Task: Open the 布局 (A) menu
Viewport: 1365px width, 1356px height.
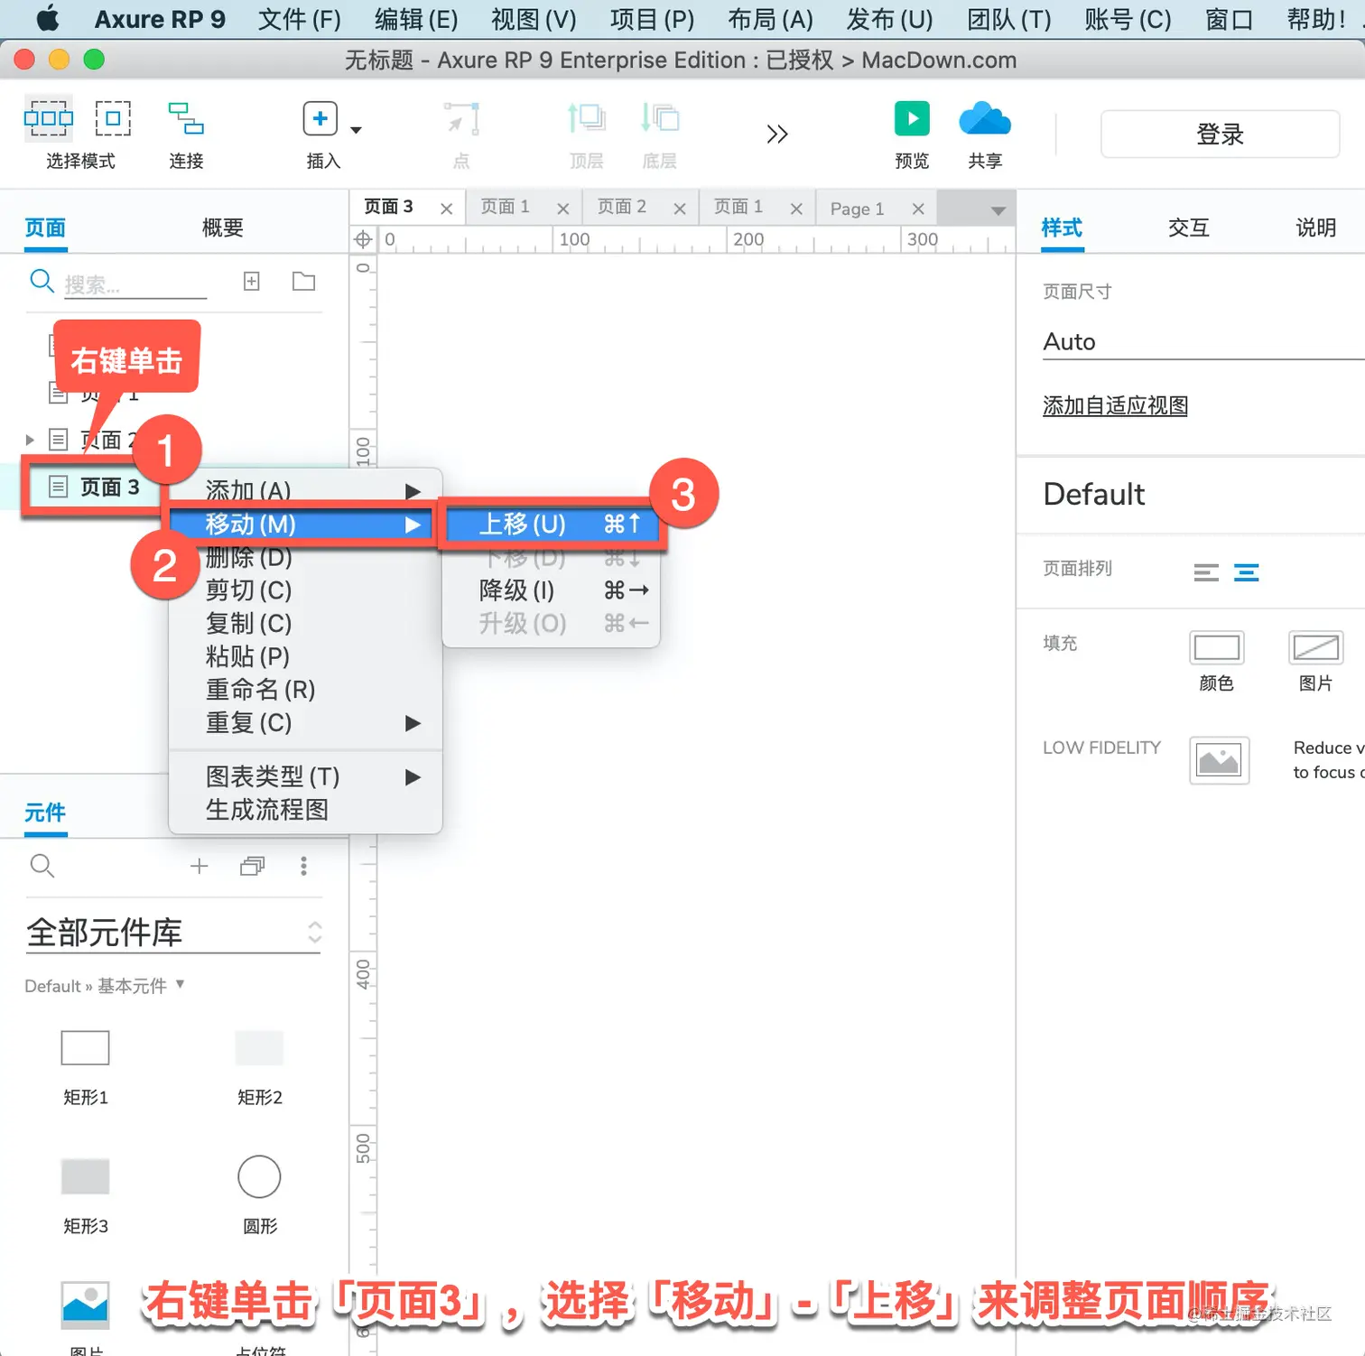Action: coord(770,19)
